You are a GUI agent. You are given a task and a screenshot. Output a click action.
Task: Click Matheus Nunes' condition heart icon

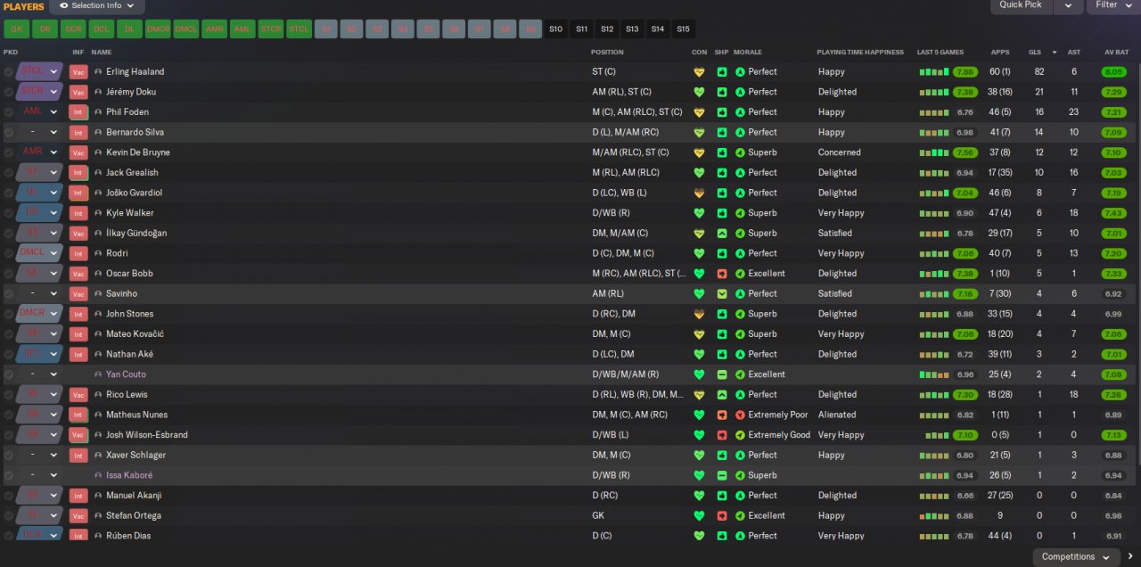click(x=699, y=415)
